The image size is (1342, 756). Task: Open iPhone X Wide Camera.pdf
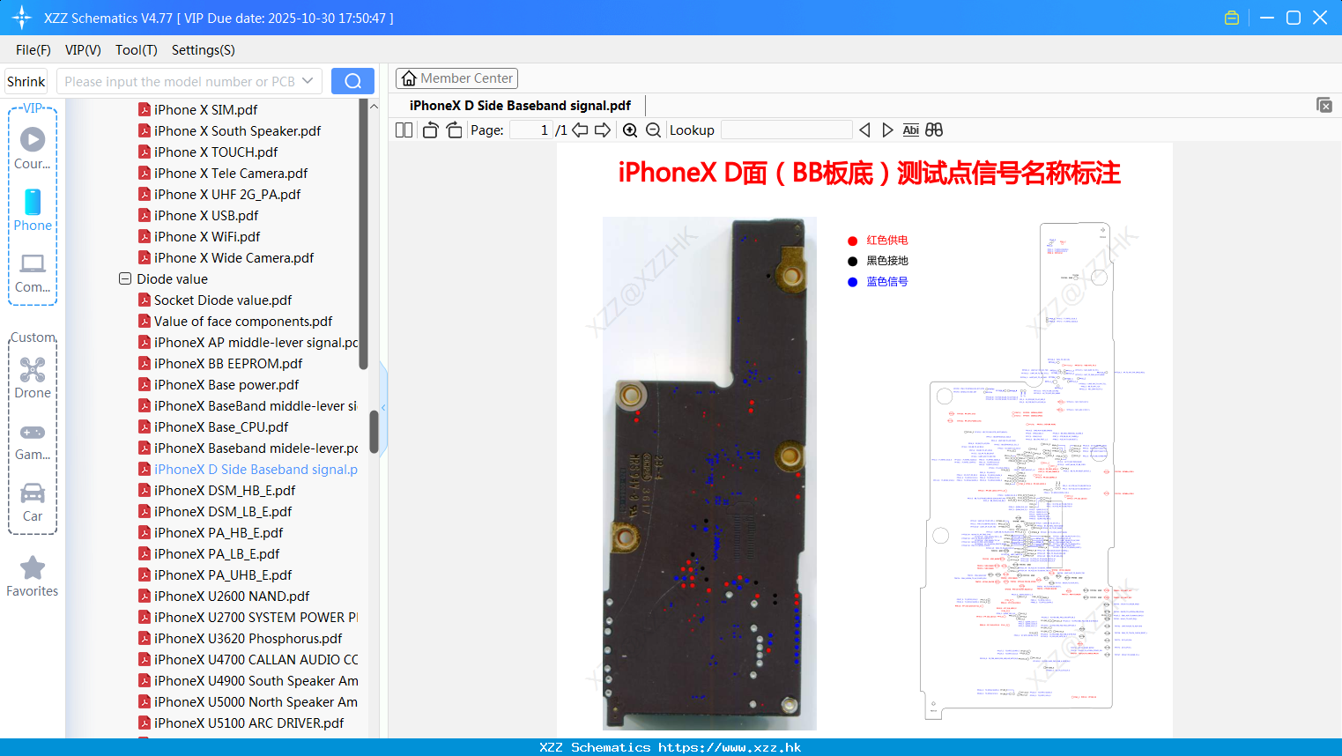[x=234, y=257]
